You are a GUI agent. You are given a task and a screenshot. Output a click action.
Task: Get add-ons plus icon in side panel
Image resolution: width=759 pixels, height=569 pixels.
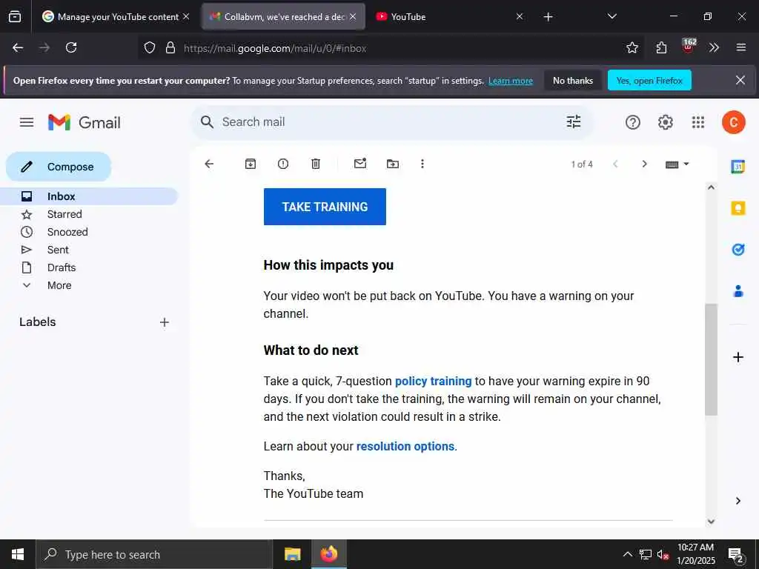(738, 357)
